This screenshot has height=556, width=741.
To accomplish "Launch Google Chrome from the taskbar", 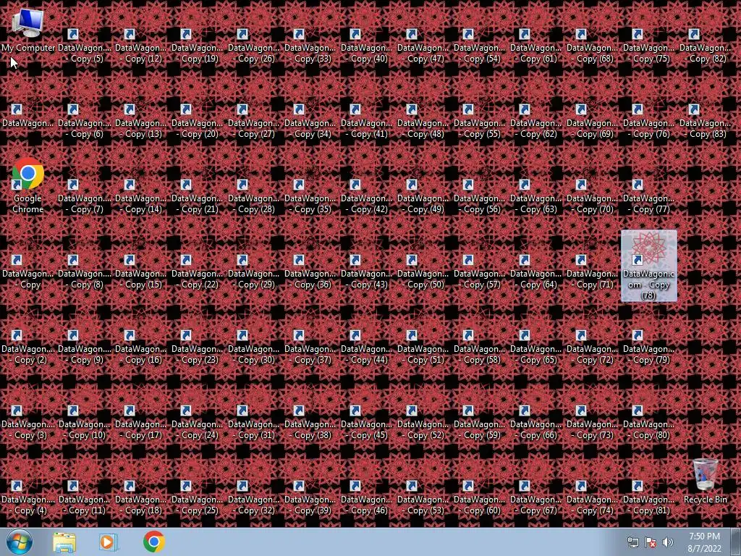I will [x=153, y=542].
